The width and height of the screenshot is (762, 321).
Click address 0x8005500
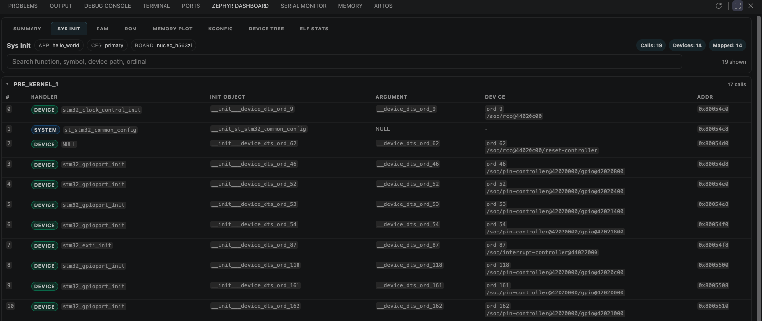tap(713, 265)
